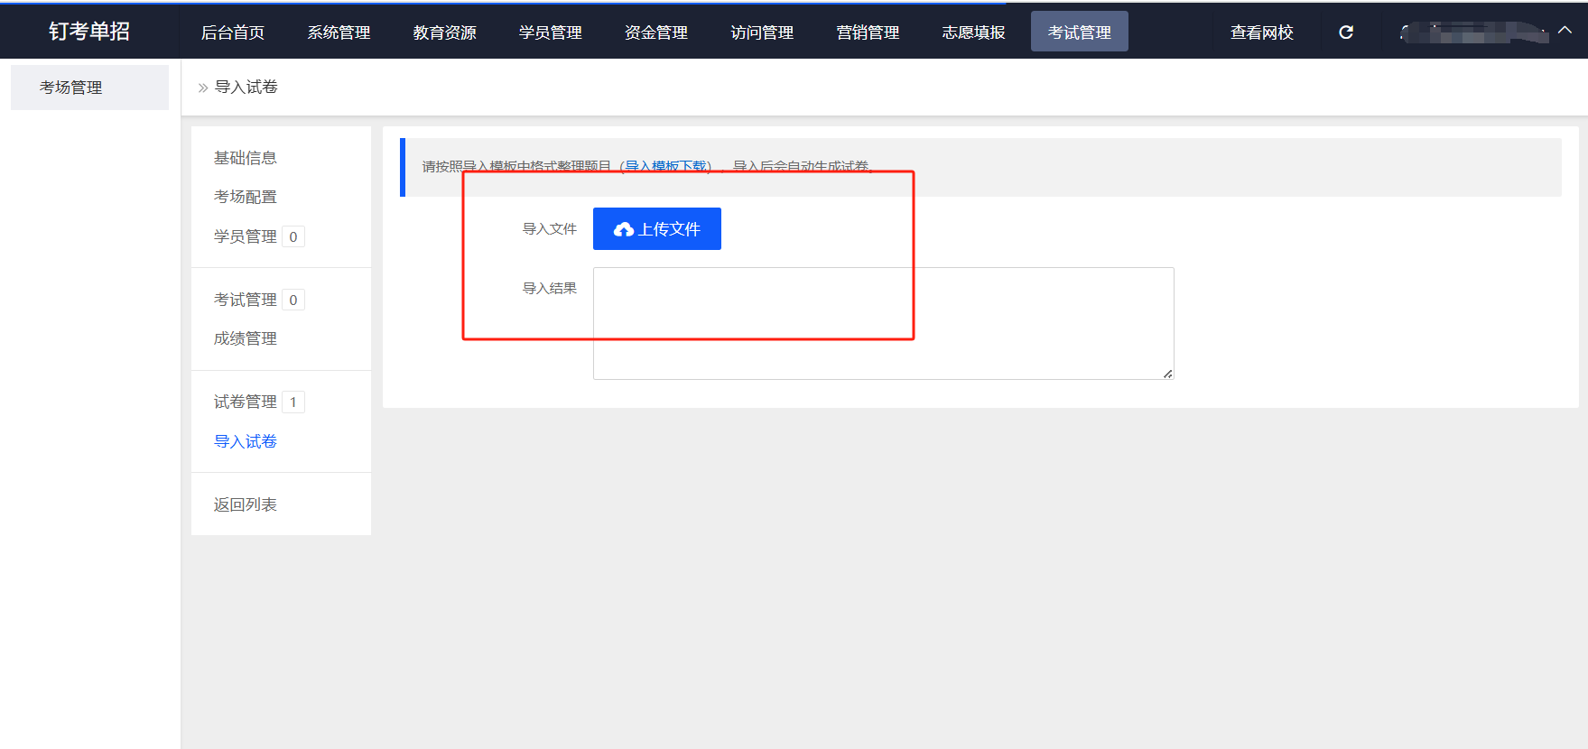Click 返回列表 to return to list
This screenshot has width=1588, height=749.
click(x=245, y=504)
